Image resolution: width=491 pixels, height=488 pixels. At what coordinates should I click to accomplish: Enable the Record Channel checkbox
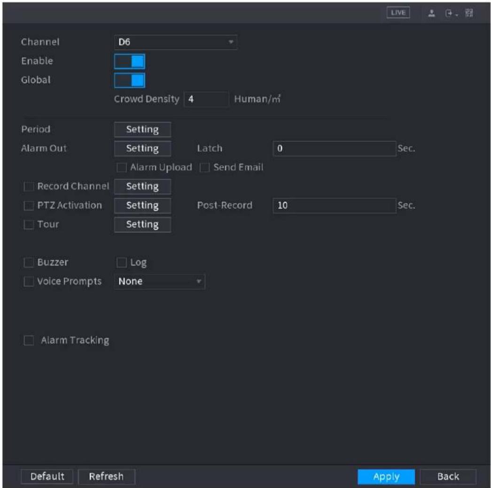[29, 186]
